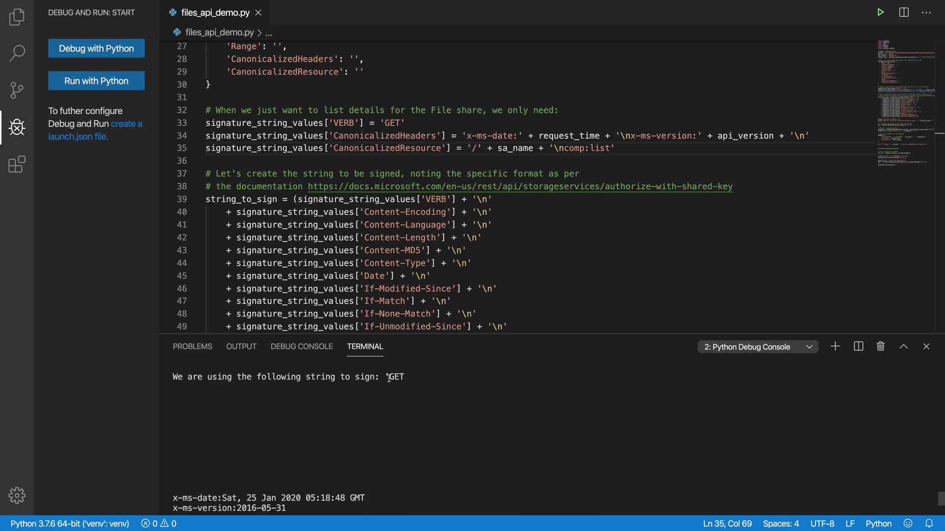The height and width of the screenshot is (531, 945).
Task: Run Python file with play icon
Action: point(881,12)
